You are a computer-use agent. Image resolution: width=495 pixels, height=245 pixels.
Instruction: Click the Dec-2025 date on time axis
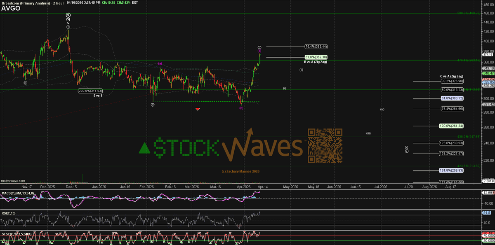pos(47,187)
